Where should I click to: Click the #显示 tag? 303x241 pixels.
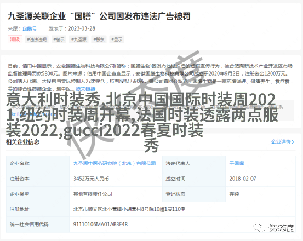(117, 39)
